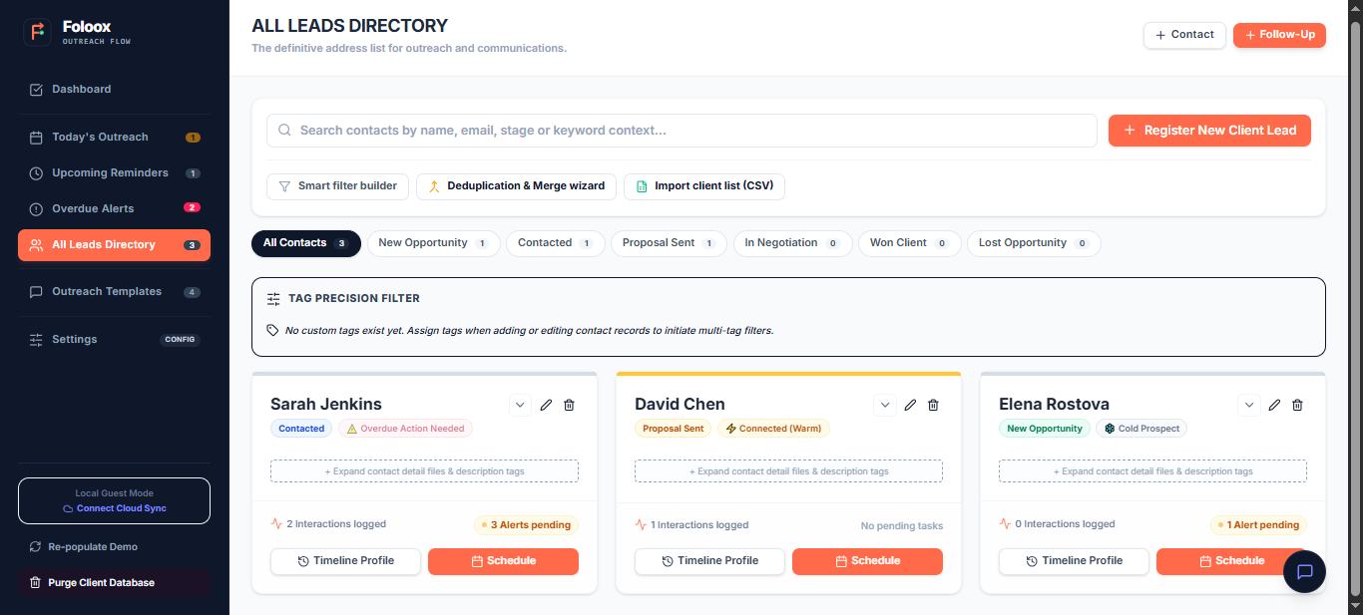The image size is (1363, 615).
Task: Launch Deduplication & Merge wizard
Action: [x=515, y=186]
